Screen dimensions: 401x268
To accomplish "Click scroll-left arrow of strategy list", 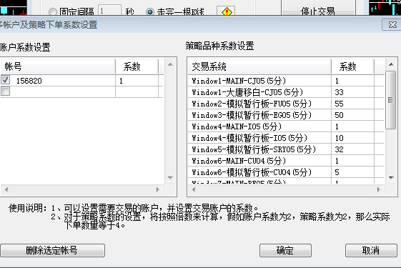I will click(194, 190).
